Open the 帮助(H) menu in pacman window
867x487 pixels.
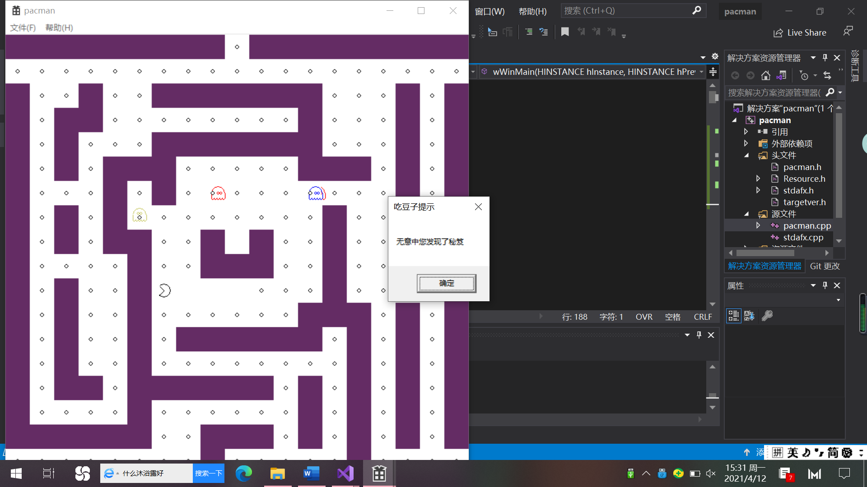pos(59,28)
